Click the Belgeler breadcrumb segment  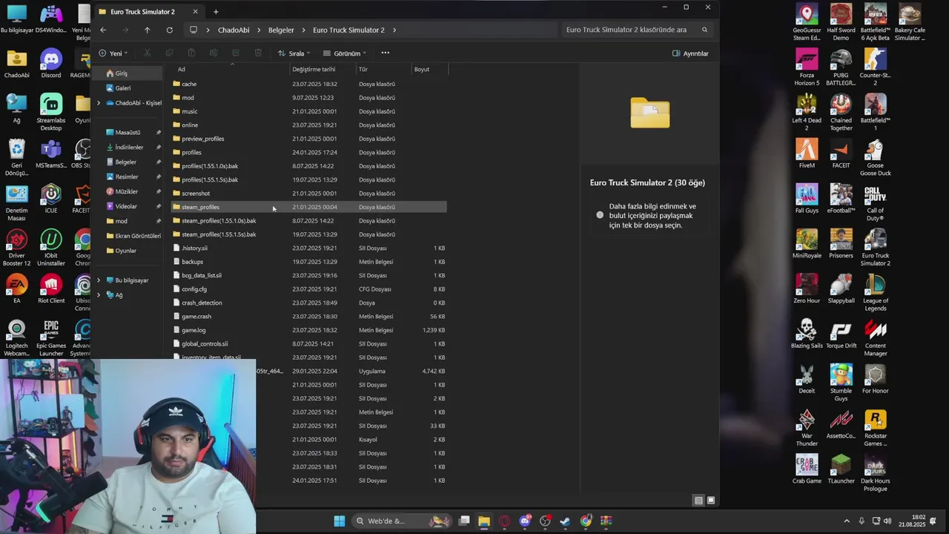pos(281,30)
